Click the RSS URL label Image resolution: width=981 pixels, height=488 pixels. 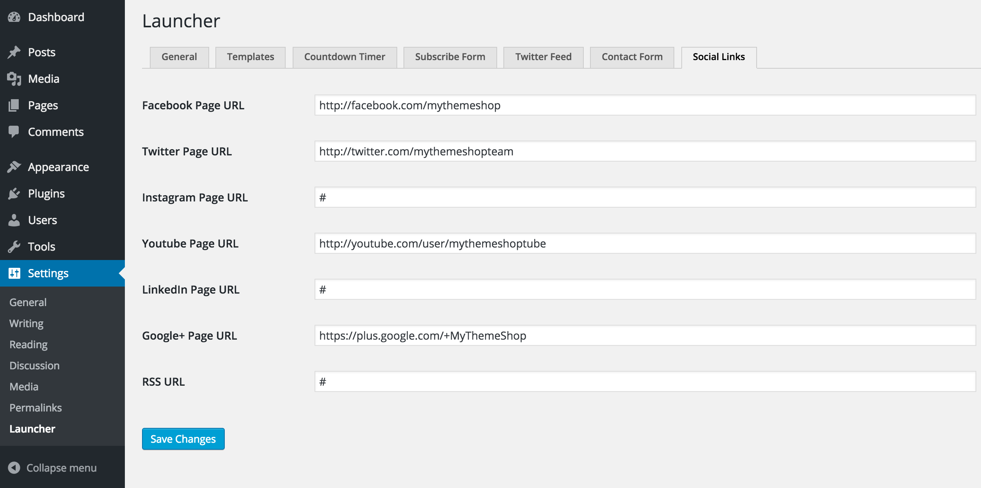tap(163, 382)
